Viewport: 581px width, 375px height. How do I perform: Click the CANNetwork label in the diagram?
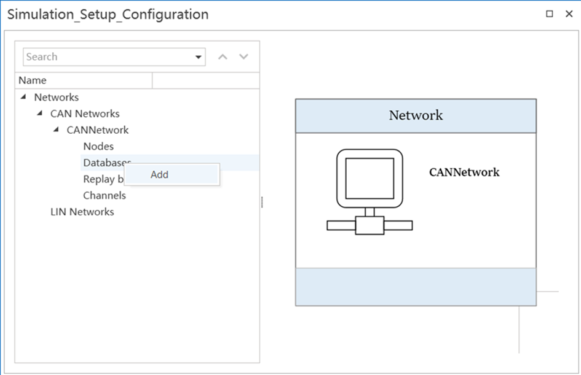(x=464, y=172)
